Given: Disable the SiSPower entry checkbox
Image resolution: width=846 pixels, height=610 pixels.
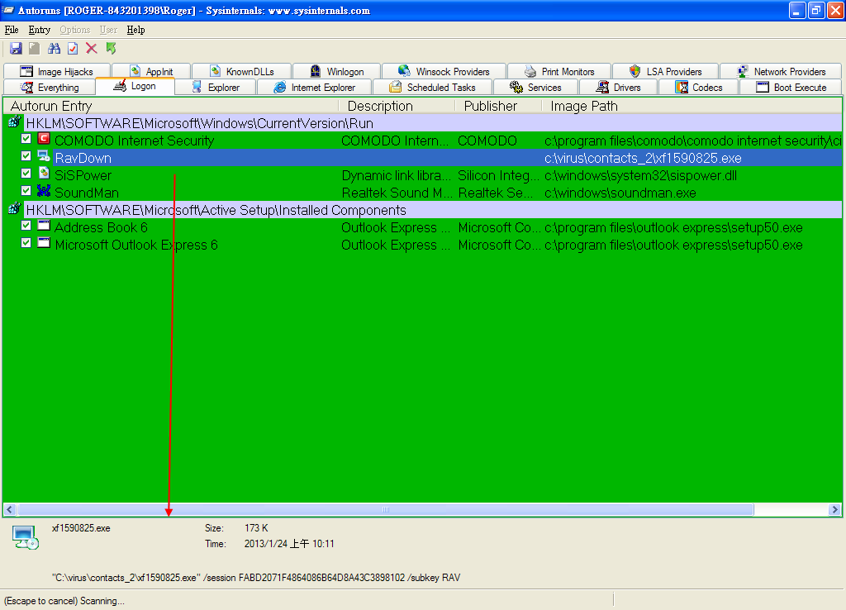Looking at the screenshot, I should [26, 174].
